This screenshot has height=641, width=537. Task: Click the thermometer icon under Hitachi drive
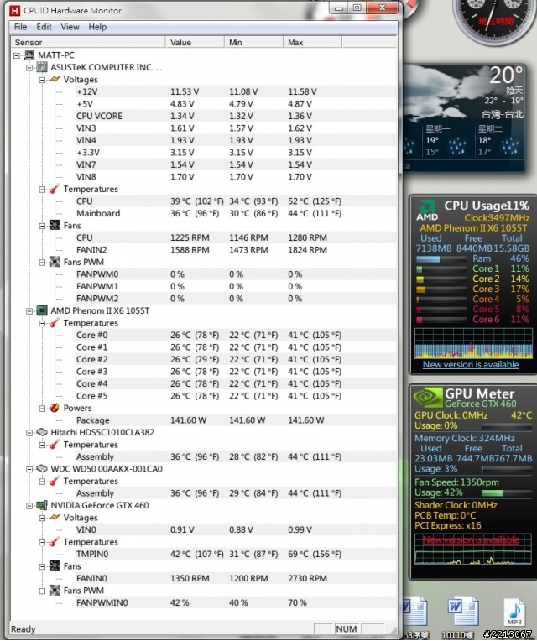pos(55,445)
